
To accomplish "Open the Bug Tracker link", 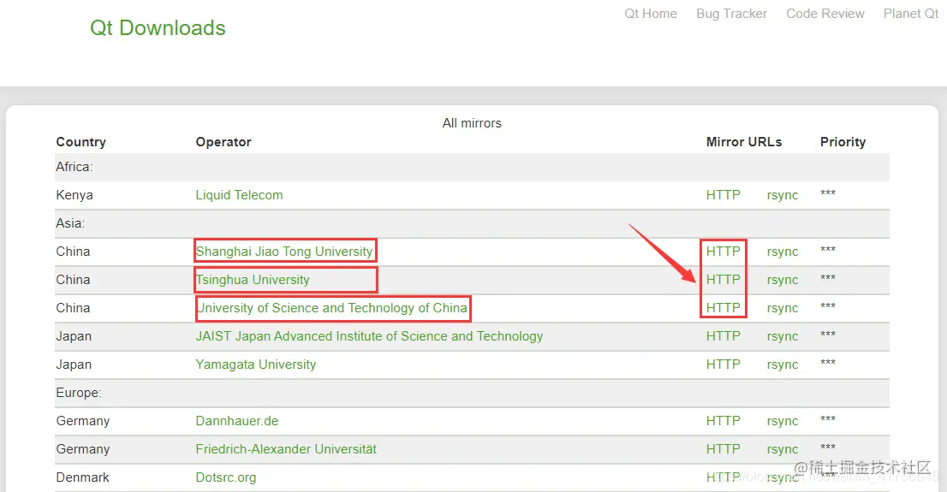I will pyautogui.click(x=731, y=14).
